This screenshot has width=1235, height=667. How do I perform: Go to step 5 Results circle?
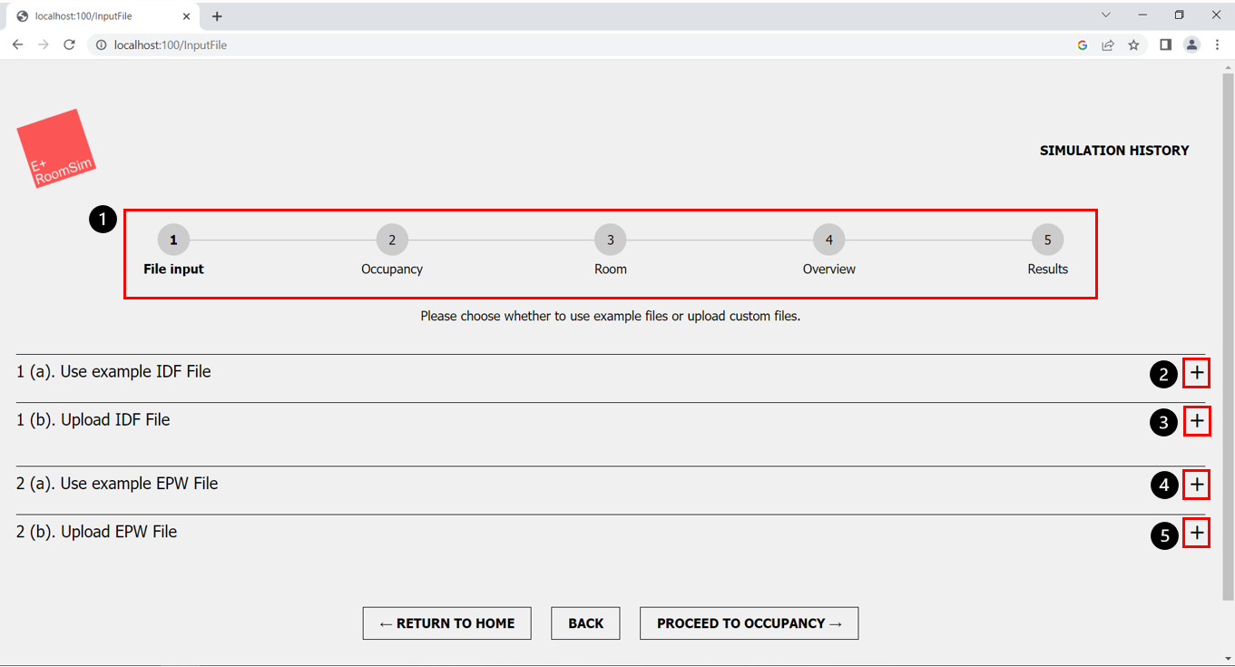pos(1047,240)
